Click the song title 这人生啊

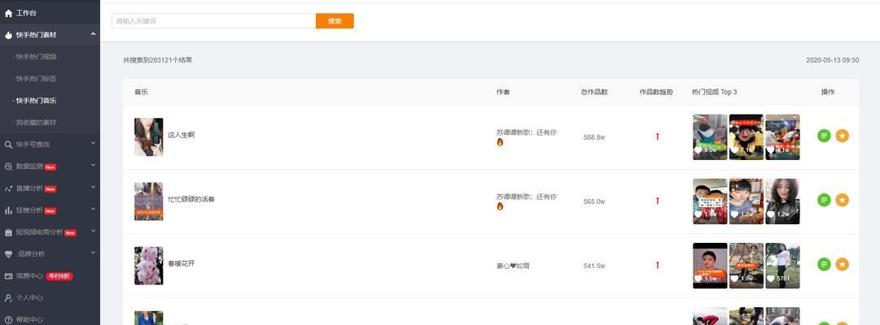coord(182,135)
